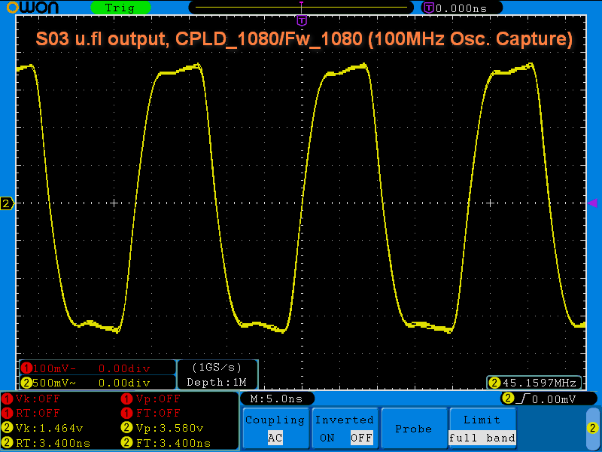
Task: Select the full band limit option
Action: (x=482, y=438)
